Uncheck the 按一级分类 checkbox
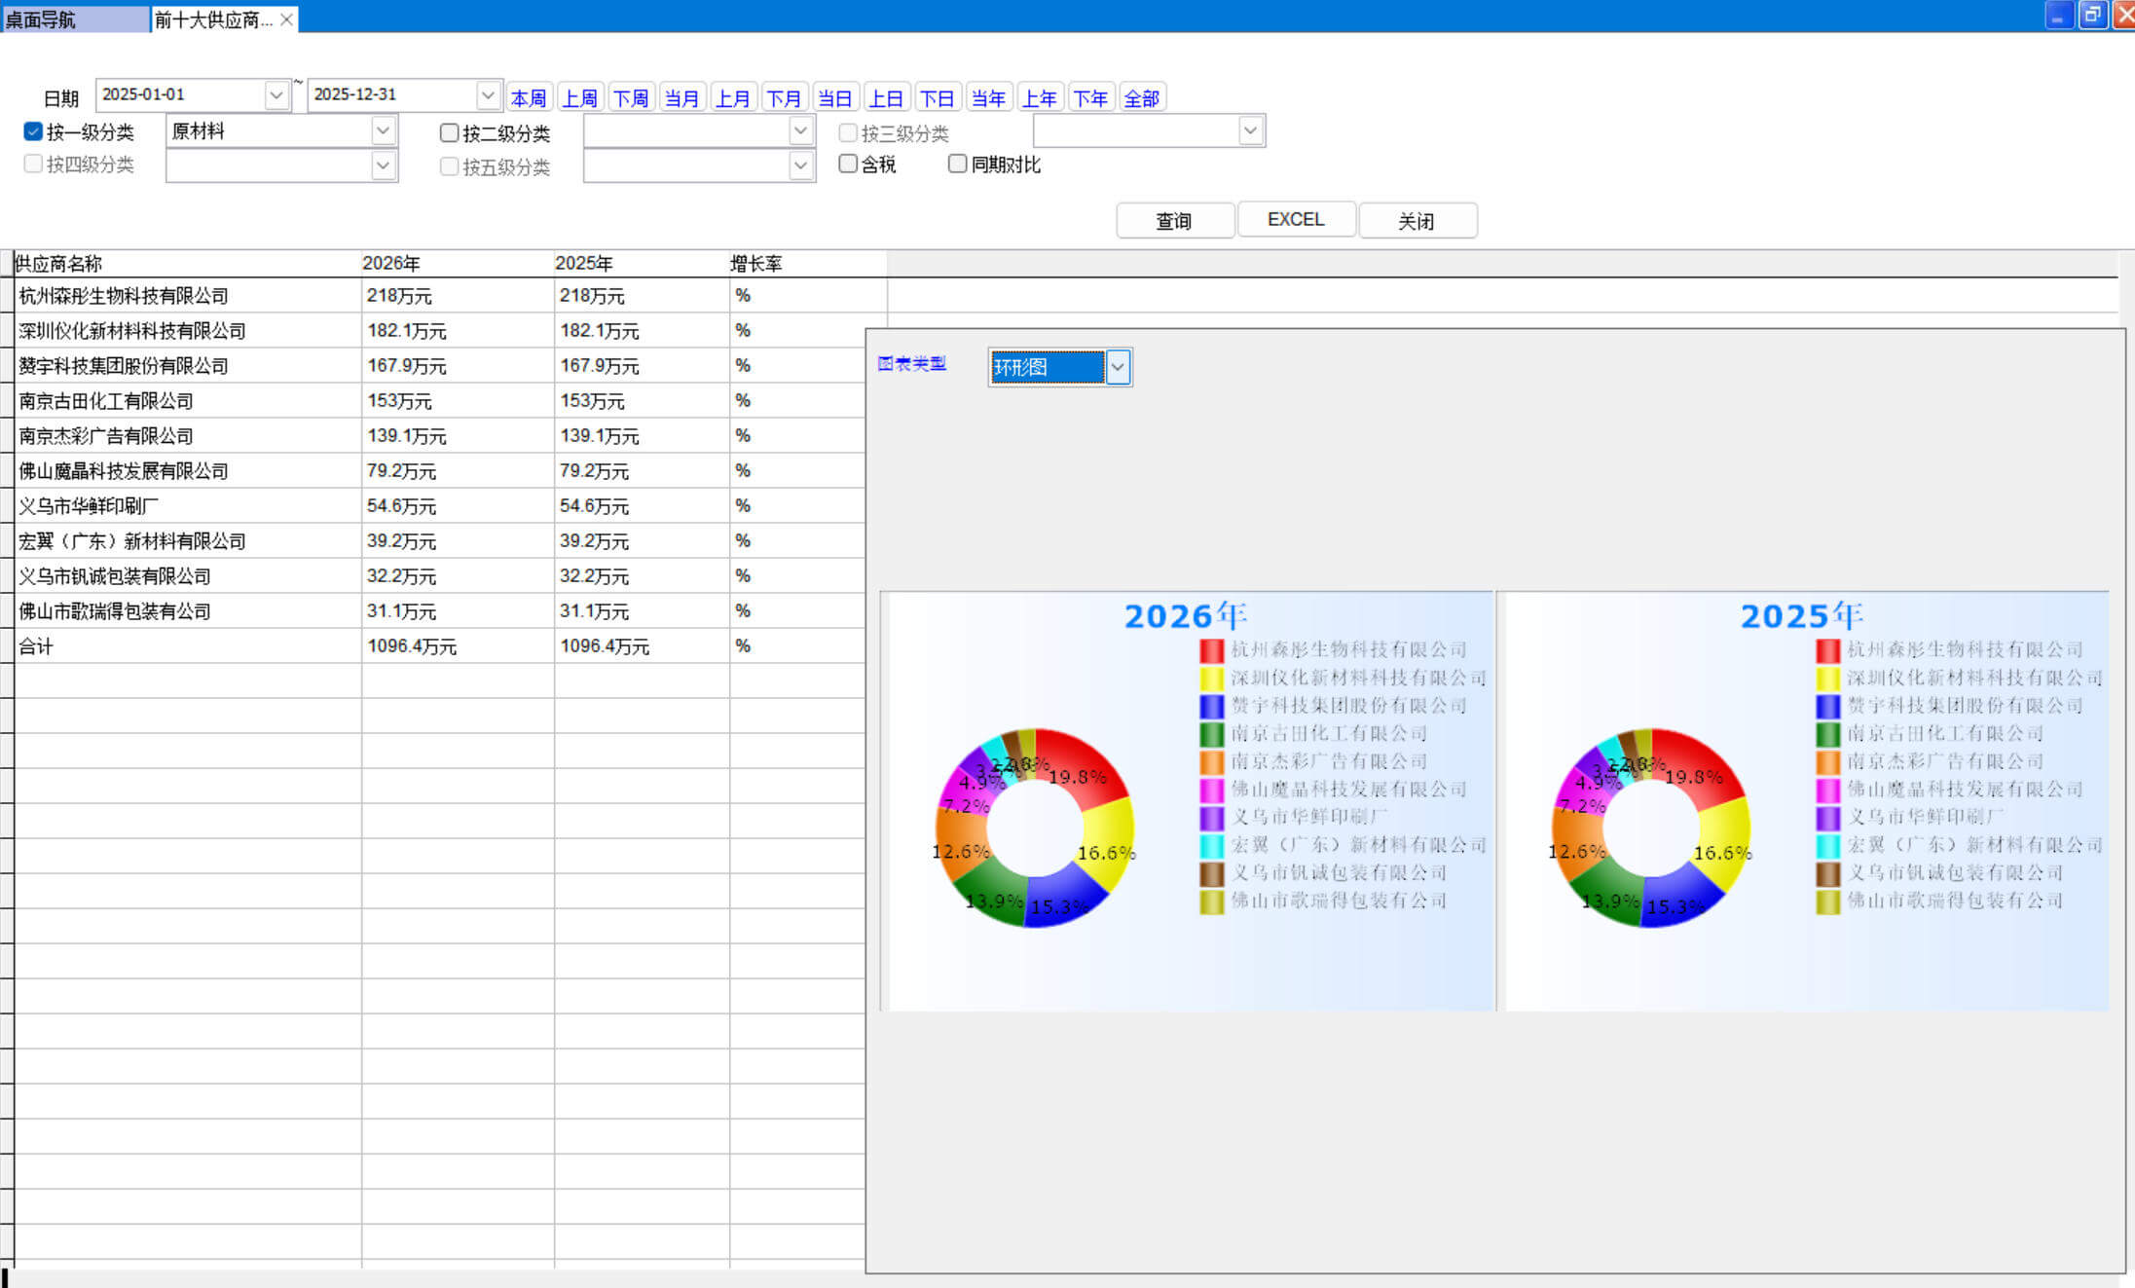This screenshot has height=1288, width=2135. [x=33, y=131]
